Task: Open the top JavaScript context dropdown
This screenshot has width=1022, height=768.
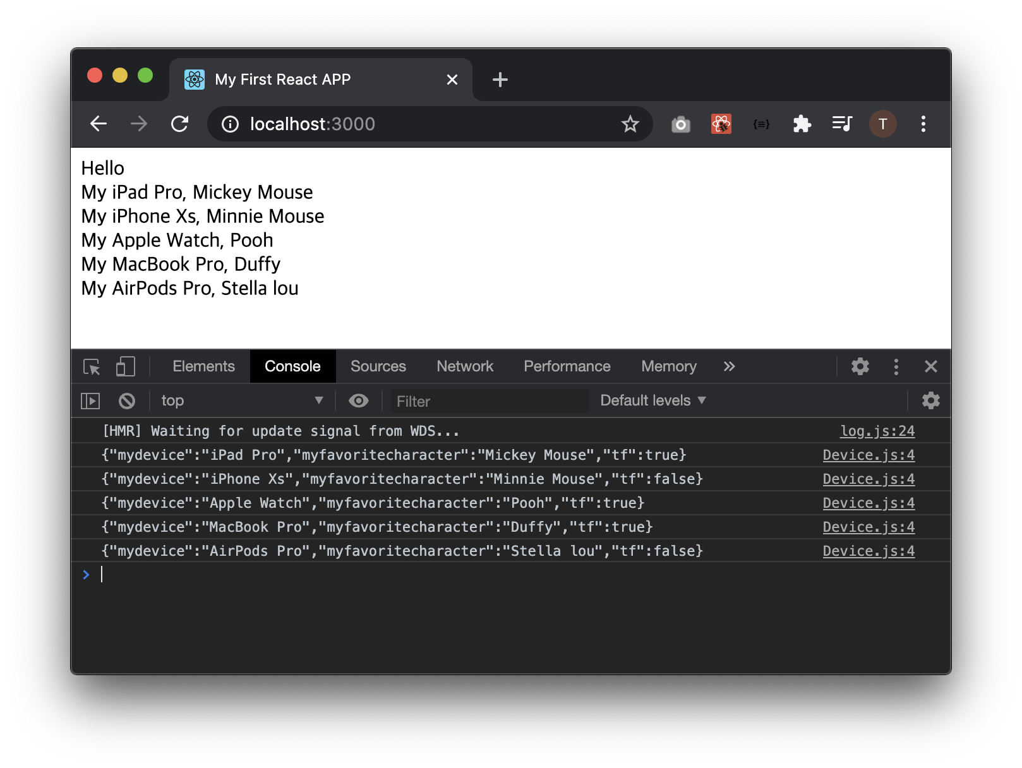Action: tap(242, 400)
